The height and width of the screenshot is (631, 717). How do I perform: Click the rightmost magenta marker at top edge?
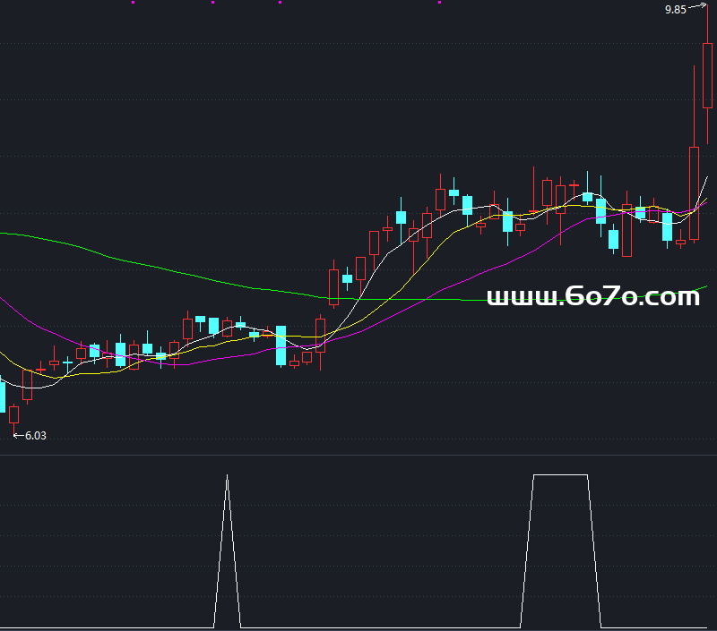[439, 3]
